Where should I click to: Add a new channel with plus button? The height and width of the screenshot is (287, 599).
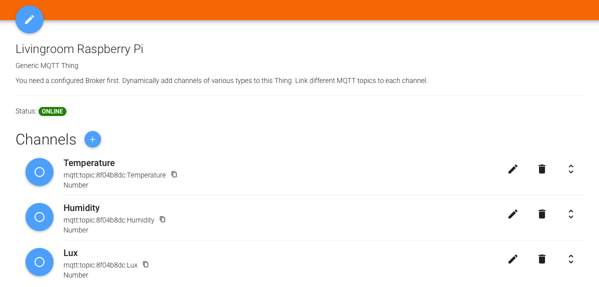pos(92,139)
